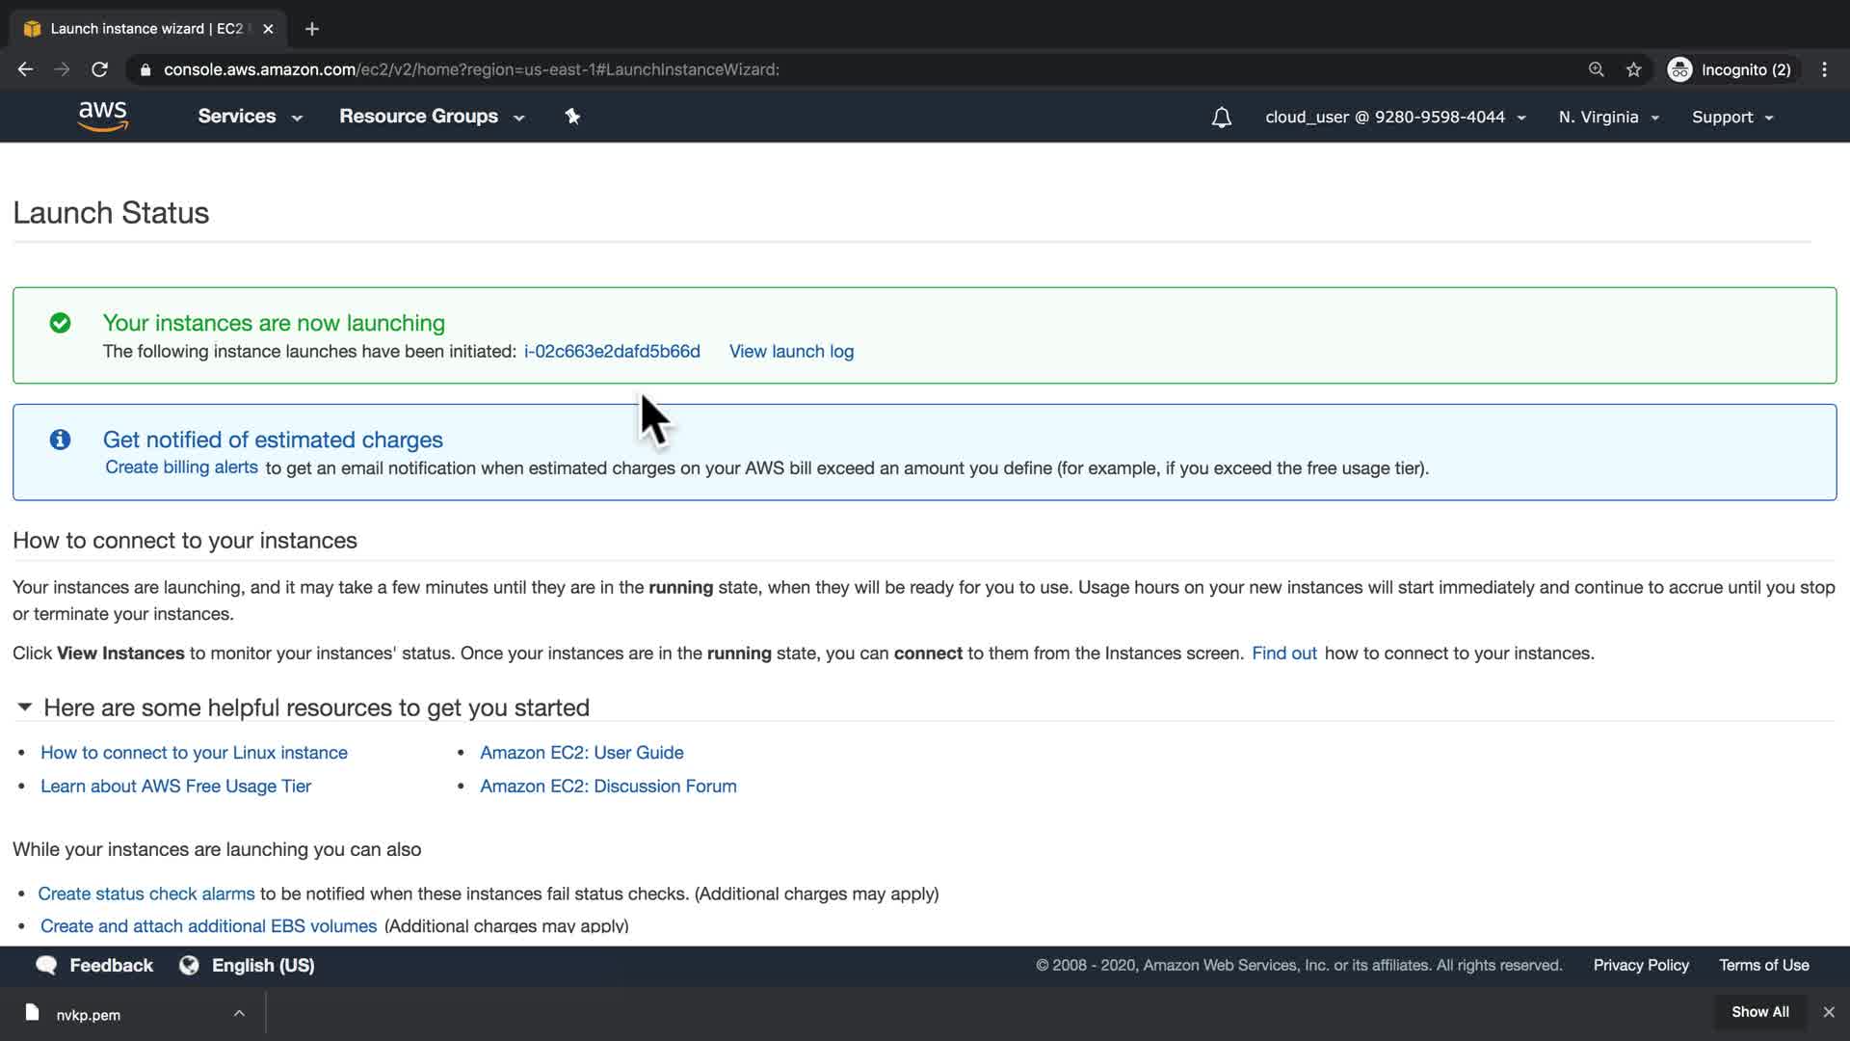Click Create billing alerts link
1850x1041 pixels.
click(x=181, y=467)
